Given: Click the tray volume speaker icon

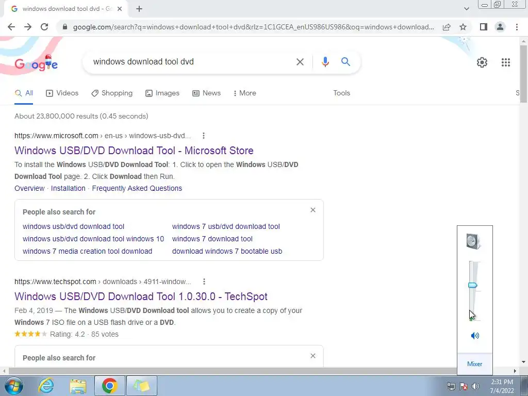Looking at the screenshot, I should (475, 386).
